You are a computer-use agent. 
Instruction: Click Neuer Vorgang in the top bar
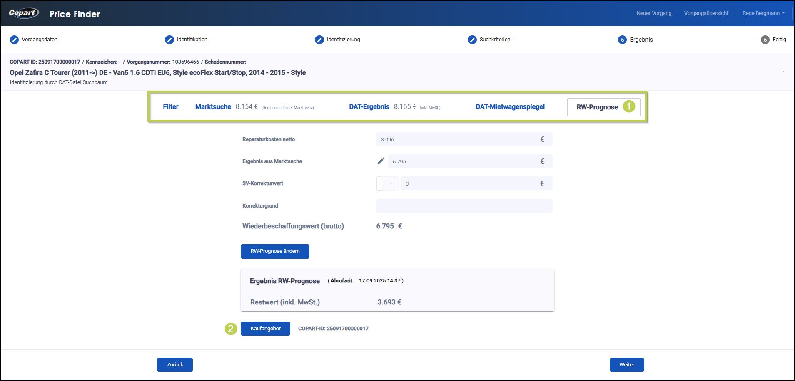pyautogui.click(x=653, y=13)
